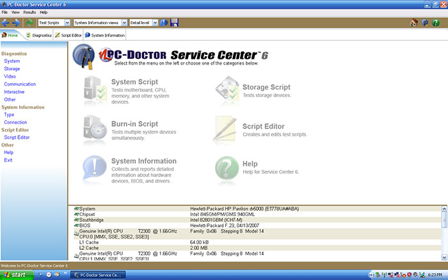Select Interactive in the sidebar
The height and width of the screenshot is (280, 448).
pyautogui.click(x=14, y=92)
